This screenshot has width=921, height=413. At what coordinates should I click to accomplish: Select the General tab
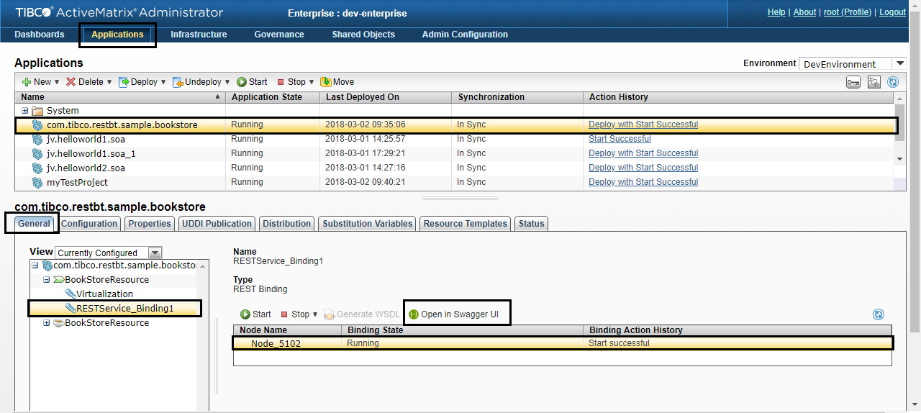(x=34, y=224)
